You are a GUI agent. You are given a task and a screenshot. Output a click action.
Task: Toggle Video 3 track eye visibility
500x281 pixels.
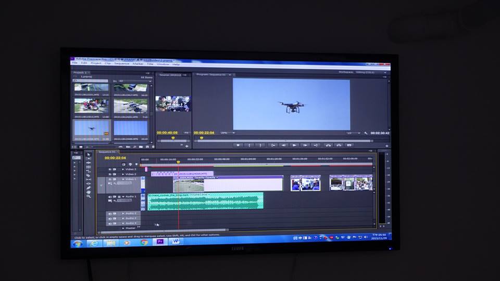(x=110, y=169)
